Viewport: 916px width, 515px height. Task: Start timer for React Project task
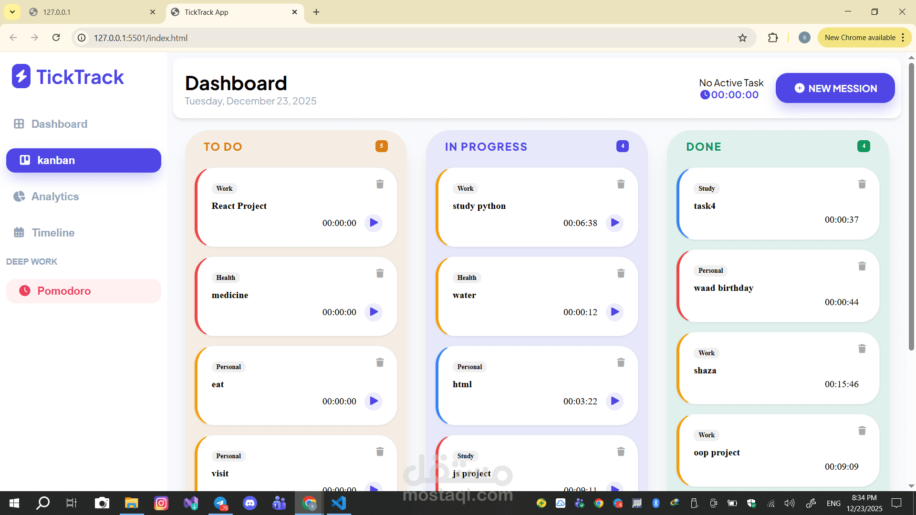click(x=374, y=223)
